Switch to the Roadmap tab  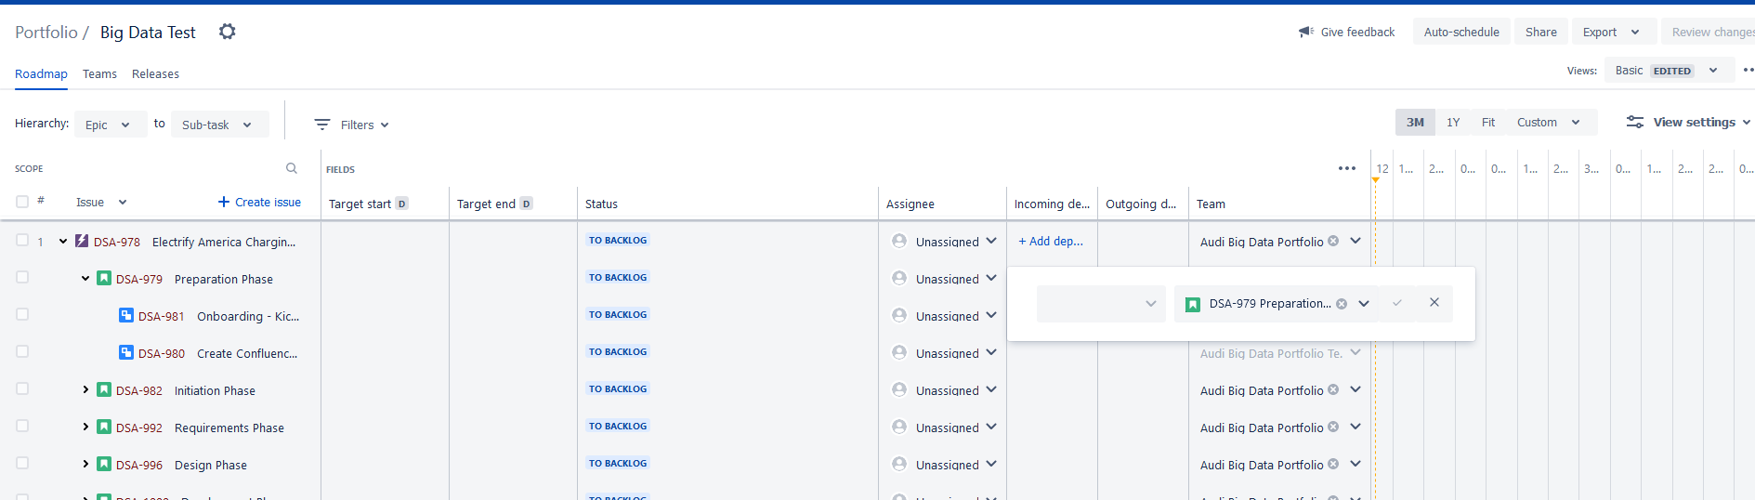[x=41, y=73]
